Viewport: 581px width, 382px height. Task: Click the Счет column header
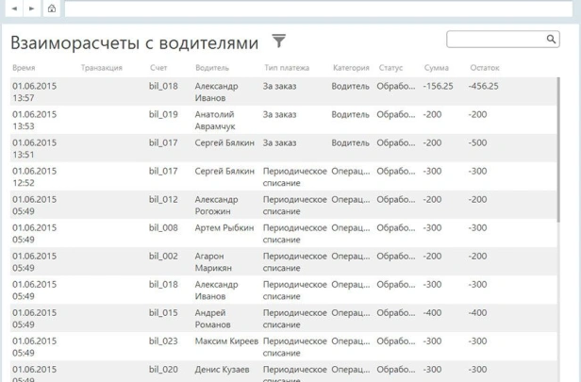point(158,68)
